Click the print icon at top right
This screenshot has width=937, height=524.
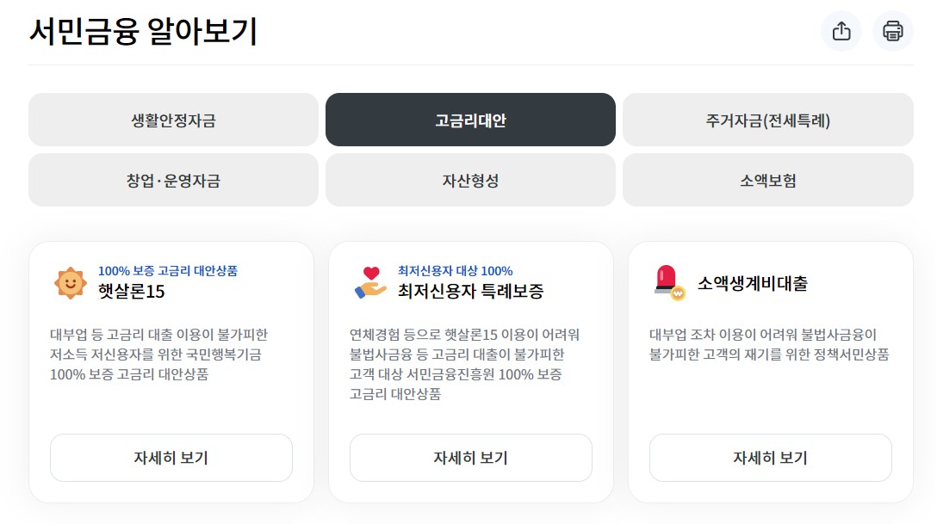pos(892,31)
